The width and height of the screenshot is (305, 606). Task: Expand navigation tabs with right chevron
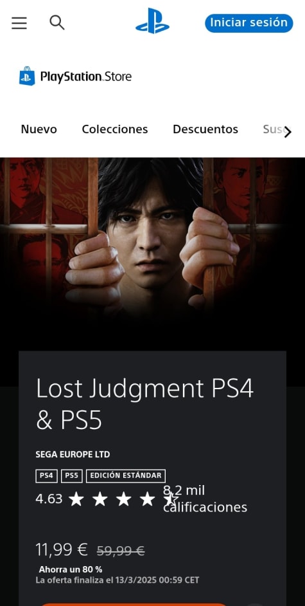(288, 133)
